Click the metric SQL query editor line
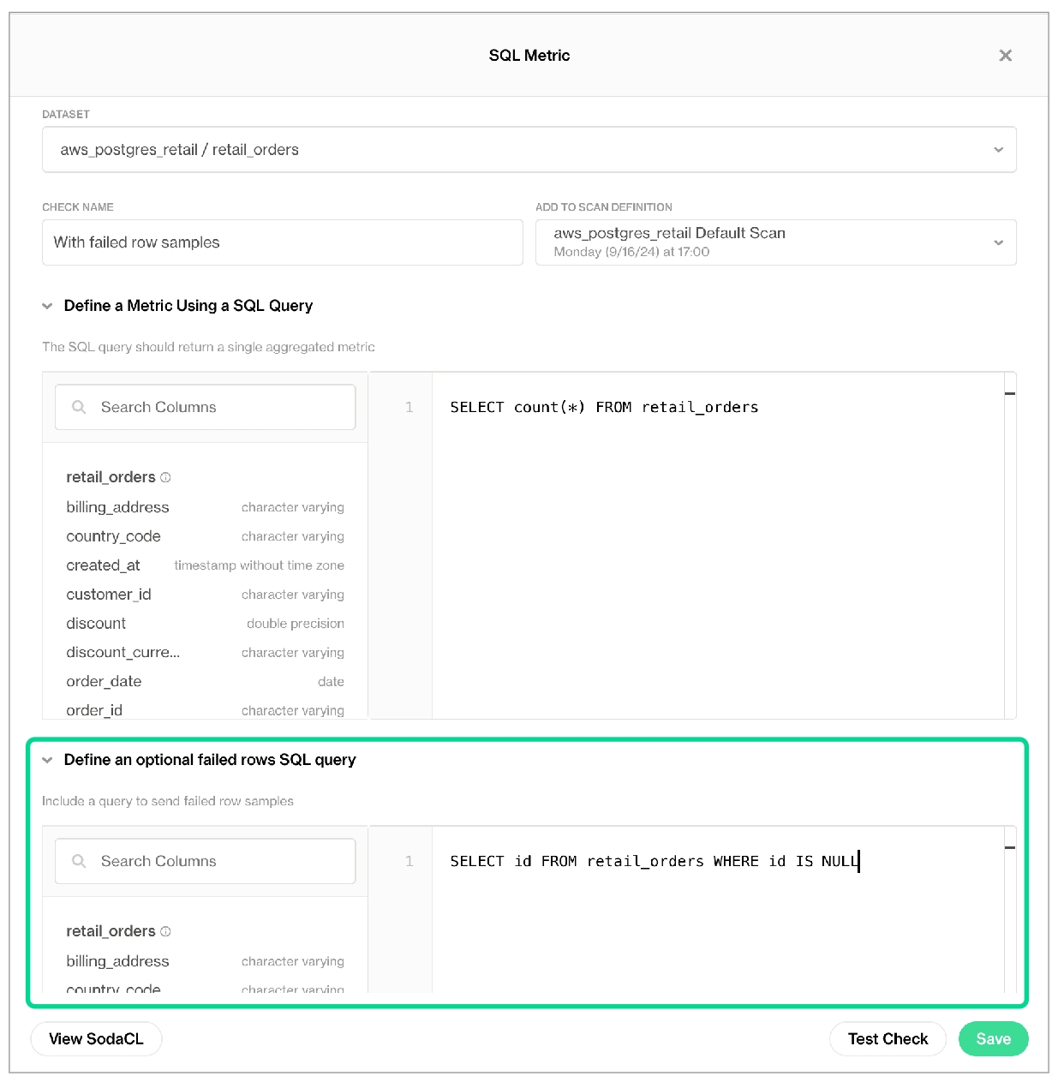The height and width of the screenshot is (1088, 1064). click(604, 407)
